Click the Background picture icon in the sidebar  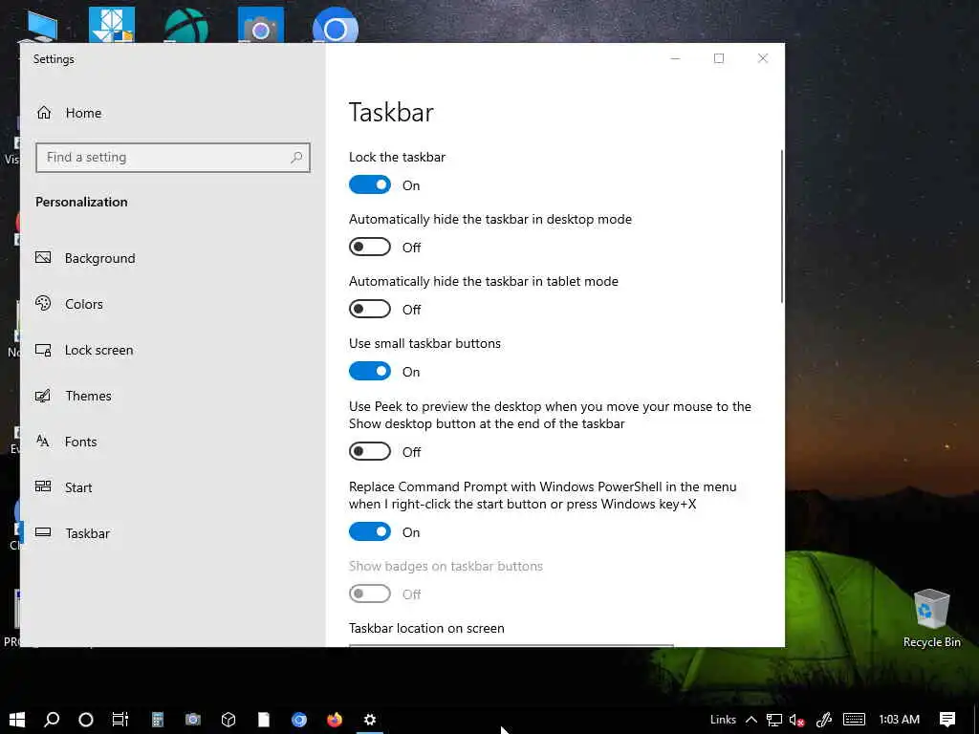43,257
